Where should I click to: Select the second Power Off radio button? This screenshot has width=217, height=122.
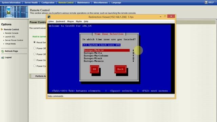coord(35,54)
